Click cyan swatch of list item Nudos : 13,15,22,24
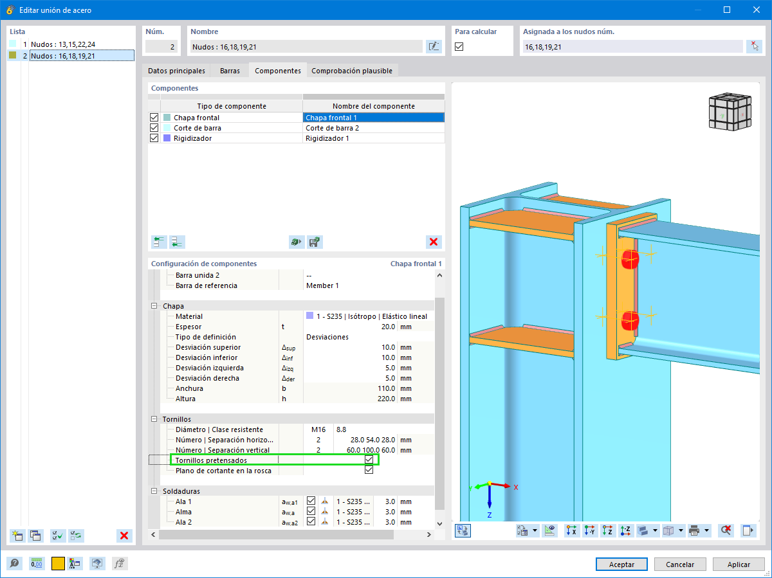Image resolution: width=772 pixels, height=578 pixels. click(x=13, y=44)
